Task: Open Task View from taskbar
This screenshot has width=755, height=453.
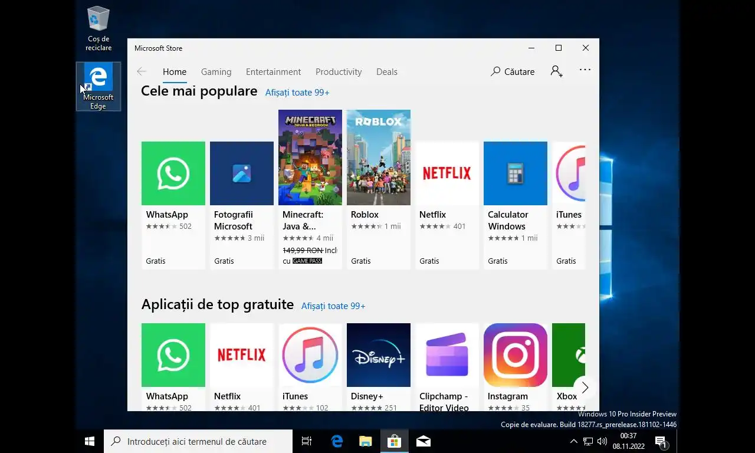Action: click(x=307, y=441)
